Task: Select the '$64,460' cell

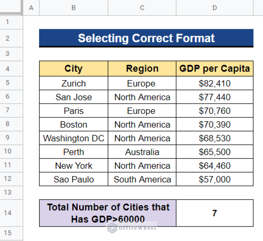Action: pyautogui.click(x=215, y=166)
